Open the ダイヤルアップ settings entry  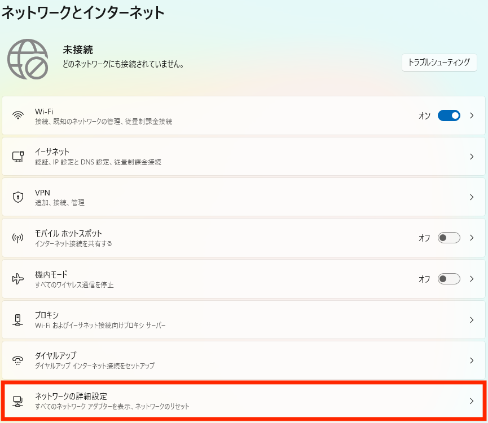[x=55, y=355]
